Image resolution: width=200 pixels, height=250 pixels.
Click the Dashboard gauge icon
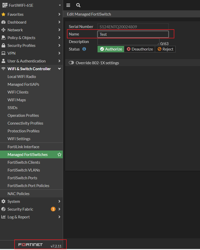[x=3, y=22]
